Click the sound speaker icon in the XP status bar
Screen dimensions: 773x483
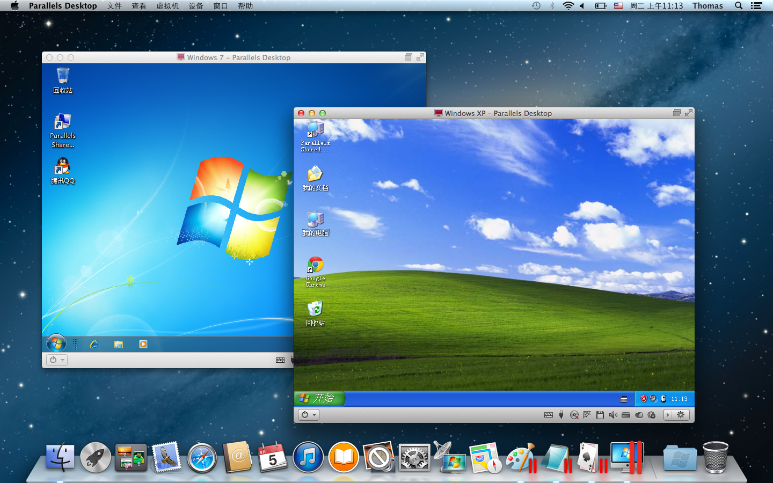[612, 415]
